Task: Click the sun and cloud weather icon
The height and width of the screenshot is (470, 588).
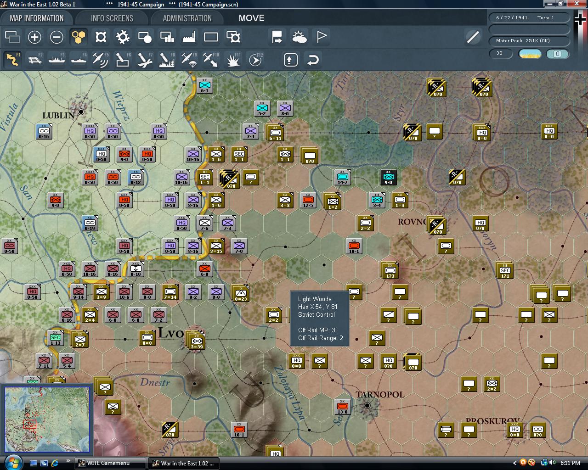Action: point(299,37)
